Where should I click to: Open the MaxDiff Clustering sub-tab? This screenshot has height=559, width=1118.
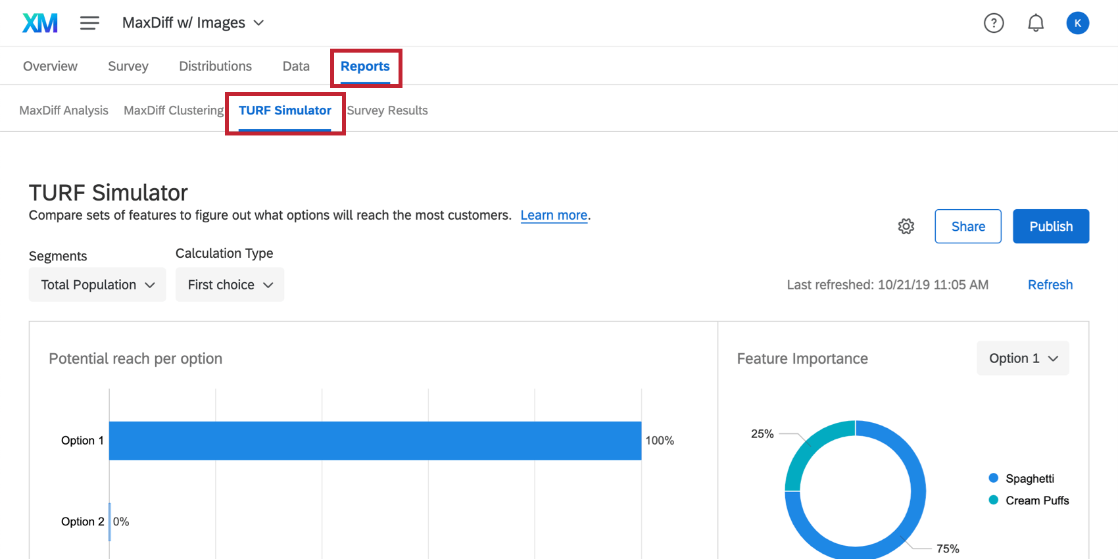click(174, 110)
